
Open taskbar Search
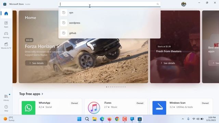click(x=87, y=119)
